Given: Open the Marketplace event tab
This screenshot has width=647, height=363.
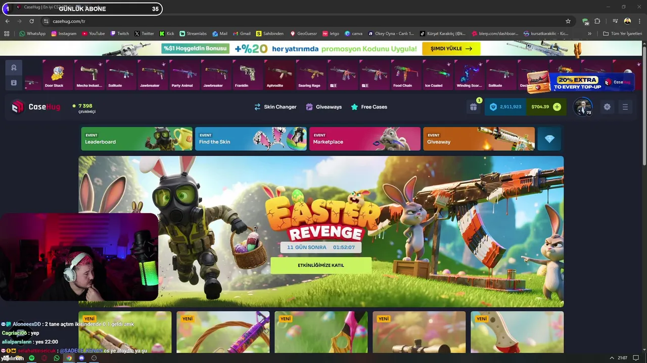Looking at the screenshot, I should tap(364, 139).
